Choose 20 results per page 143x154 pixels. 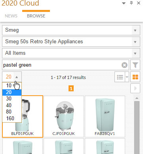pos(12,92)
